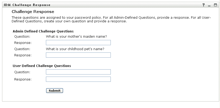This screenshot has height=108, width=220.
Task: Click the mother's maiden name response field
Action: click(x=78, y=43)
